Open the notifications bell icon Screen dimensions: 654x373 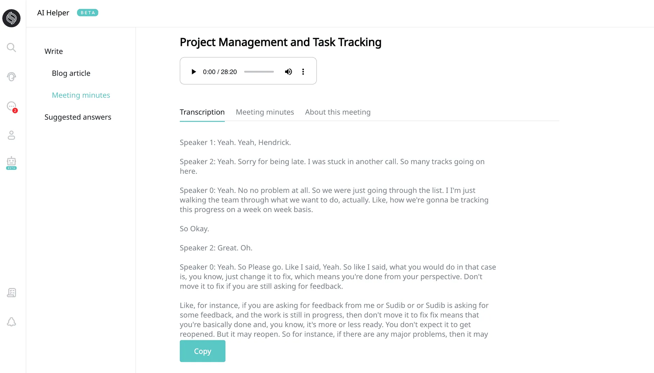pyautogui.click(x=11, y=322)
